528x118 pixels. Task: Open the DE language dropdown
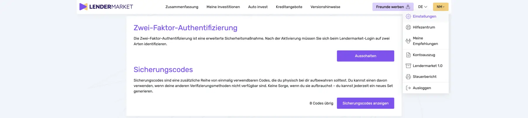coord(422,7)
